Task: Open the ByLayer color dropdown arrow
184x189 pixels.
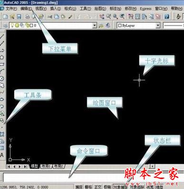Action: click(x=158, y=25)
